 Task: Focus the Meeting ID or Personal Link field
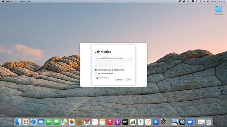click(113, 58)
